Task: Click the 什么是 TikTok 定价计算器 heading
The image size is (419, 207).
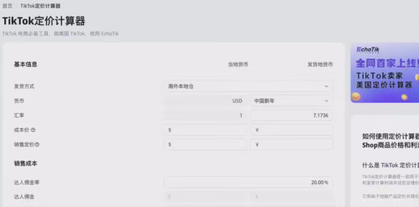Action: point(391,166)
